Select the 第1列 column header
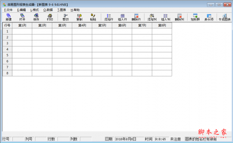233x143 pixels. point(22,25)
